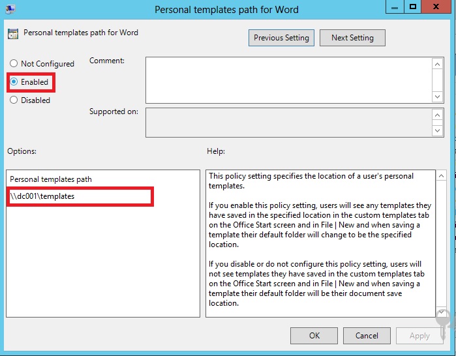456x356 pixels.
Task: Click Supported on scroll up arrow
Action: 437,115
